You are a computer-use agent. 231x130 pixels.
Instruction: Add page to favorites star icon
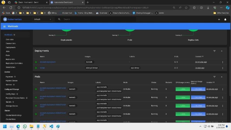point(186,8)
